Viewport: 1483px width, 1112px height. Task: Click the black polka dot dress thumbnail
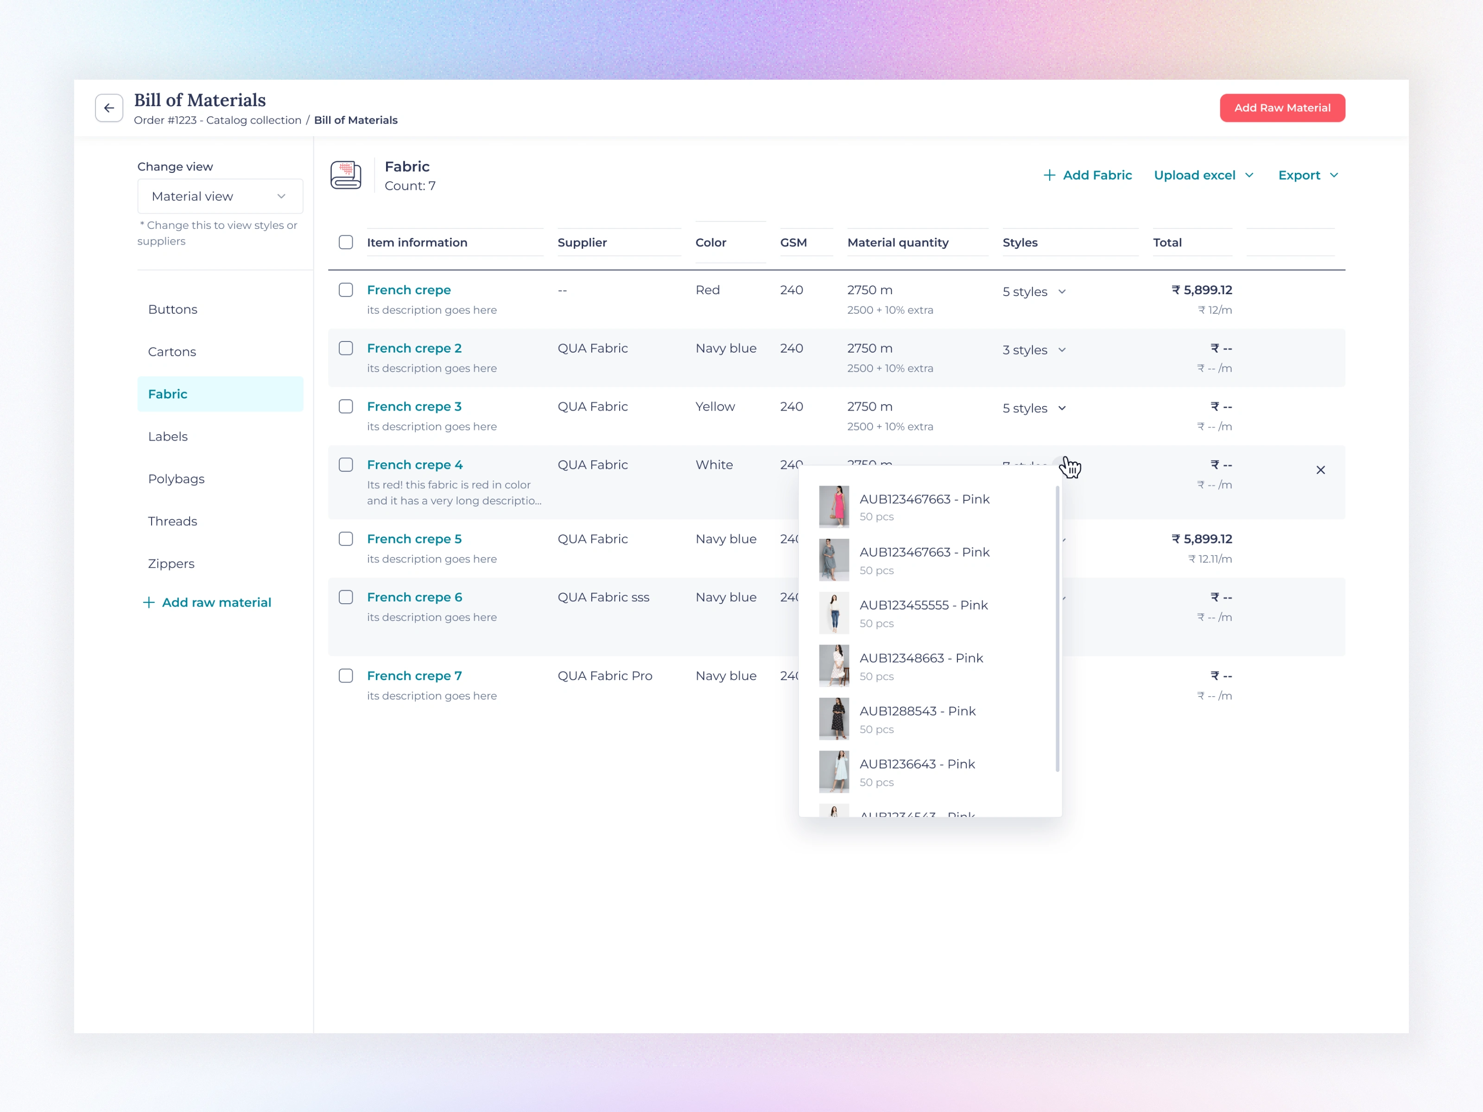(833, 719)
